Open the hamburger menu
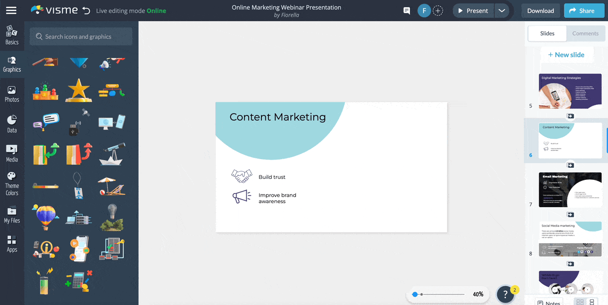 click(x=11, y=10)
